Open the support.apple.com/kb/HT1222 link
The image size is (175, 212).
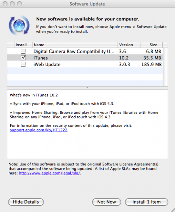pyautogui.click(x=39, y=130)
